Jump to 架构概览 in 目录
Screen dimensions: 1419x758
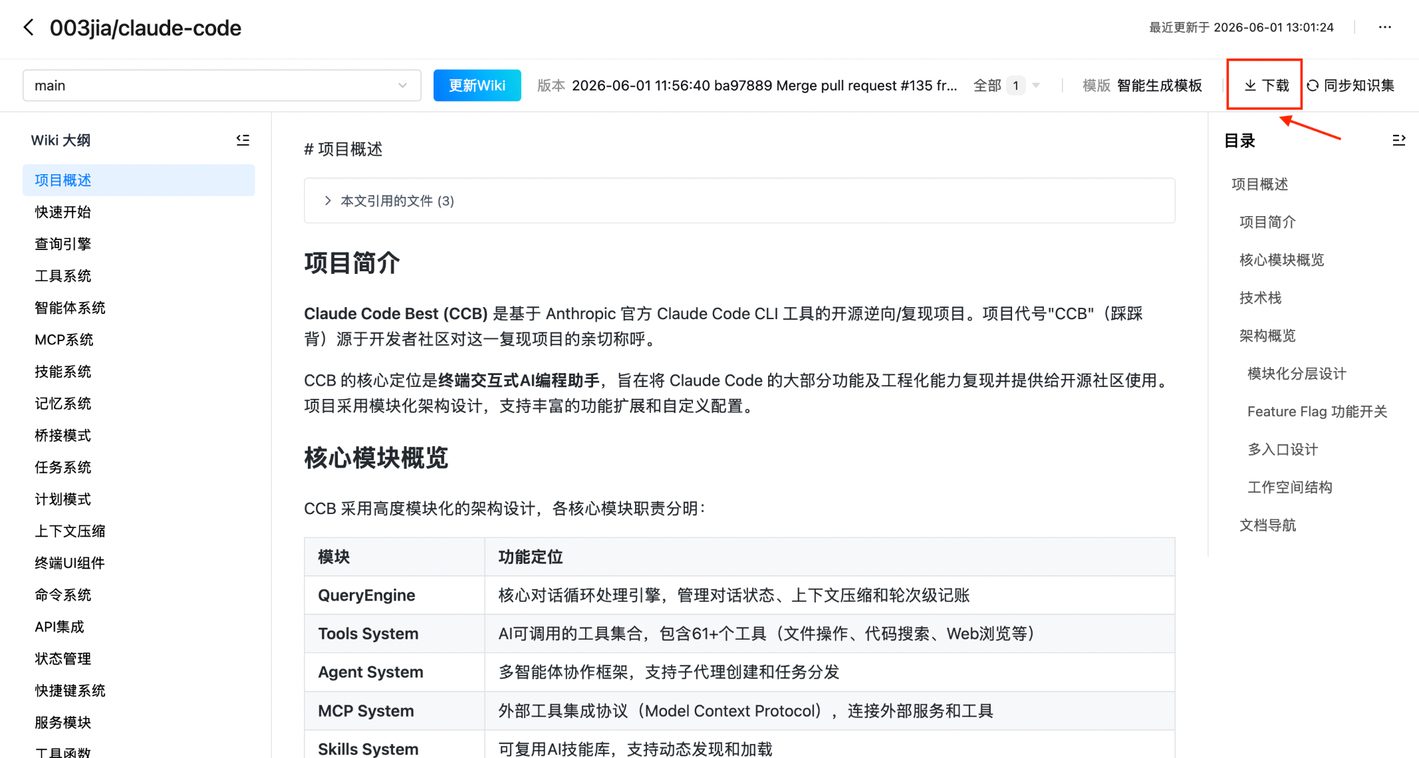(1267, 336)
